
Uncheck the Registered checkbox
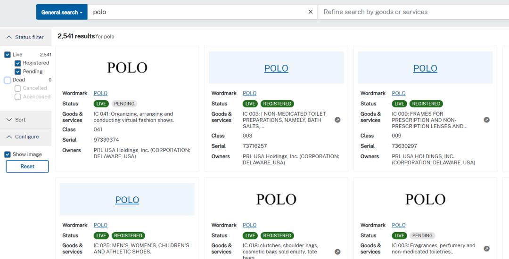pos(18,63)
